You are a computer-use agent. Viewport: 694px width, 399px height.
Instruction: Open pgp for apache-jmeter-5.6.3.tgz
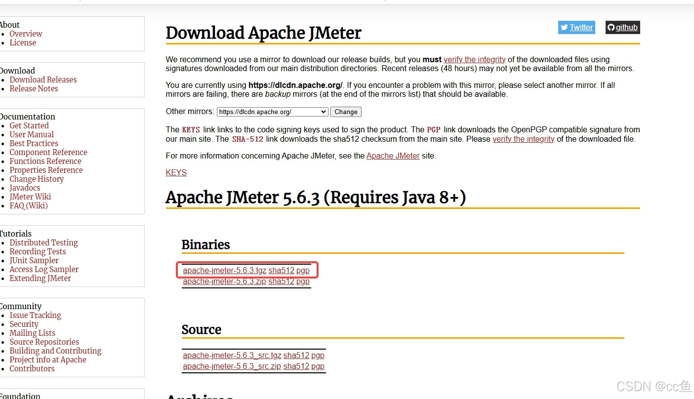click(x=303, y=271)
